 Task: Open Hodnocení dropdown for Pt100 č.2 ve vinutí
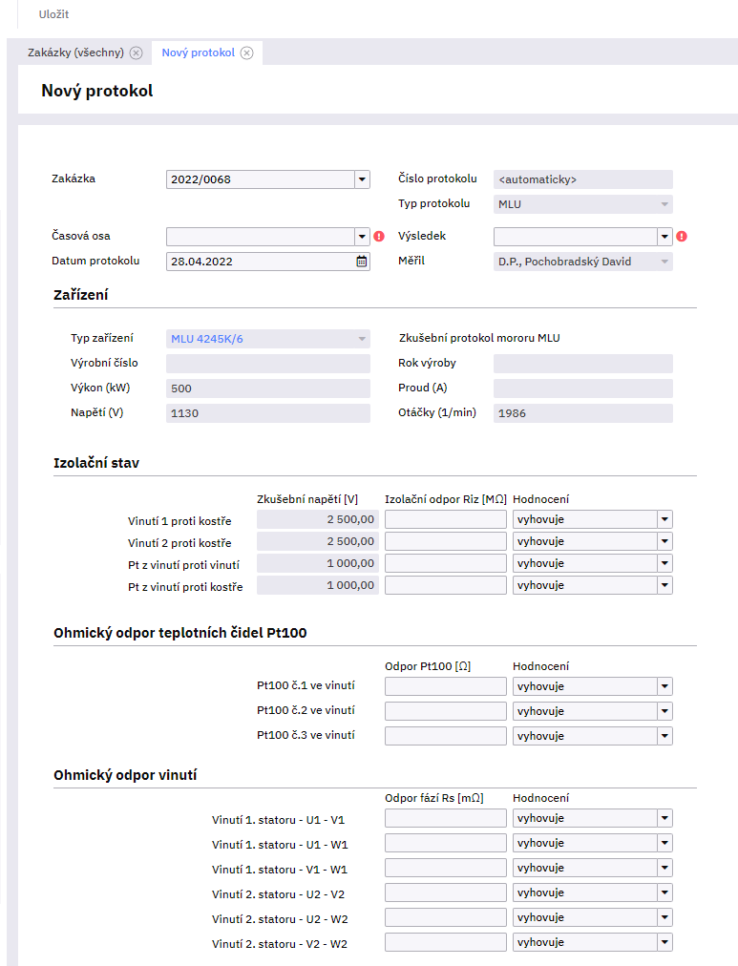664,711
